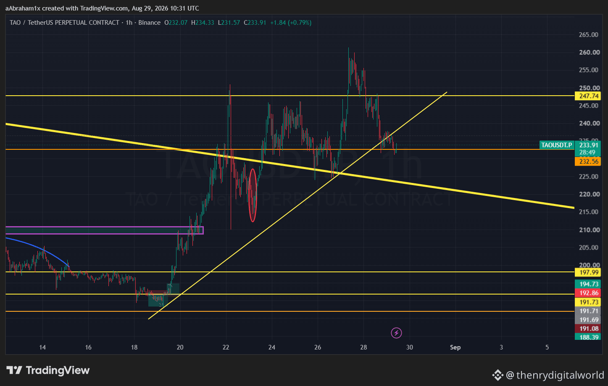The width and height of the screenshot is (608, 386).
Task: Click the date label 14 on time axis
Action: tap(42, 347)
